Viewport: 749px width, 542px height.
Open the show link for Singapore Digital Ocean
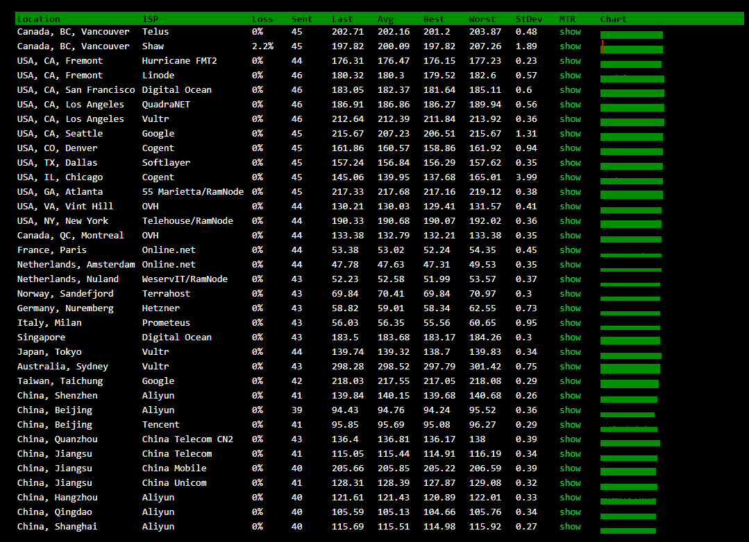click(570, 338)
